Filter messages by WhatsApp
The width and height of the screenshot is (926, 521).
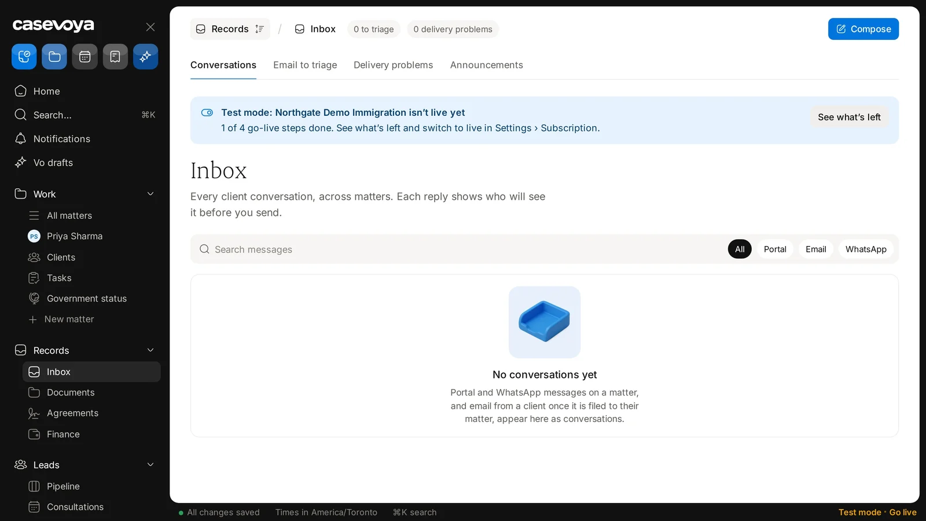click(866, 249)
